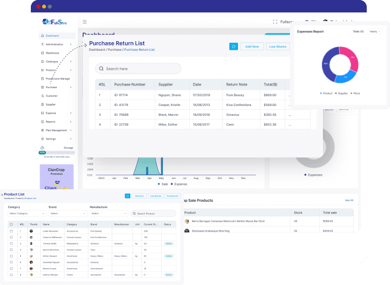Click the 'Search here' input field

[138, 69]
